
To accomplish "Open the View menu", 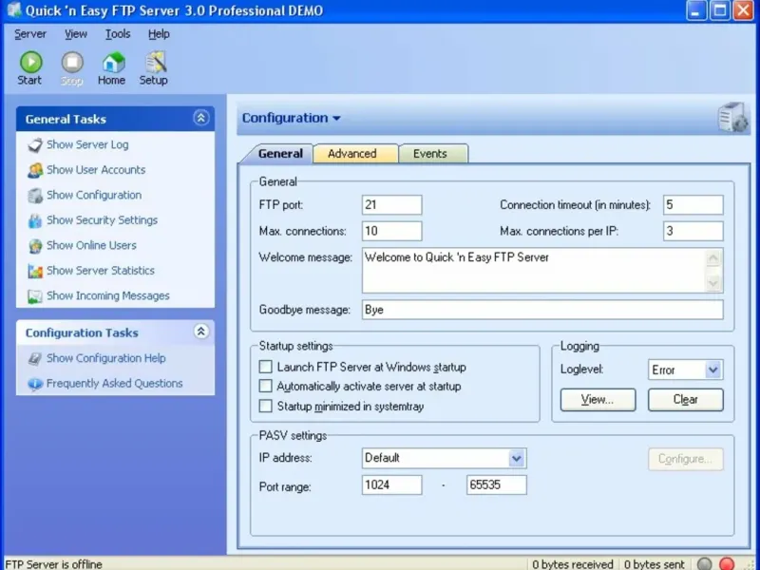I will pyautogui.click(x=76, y=34).
